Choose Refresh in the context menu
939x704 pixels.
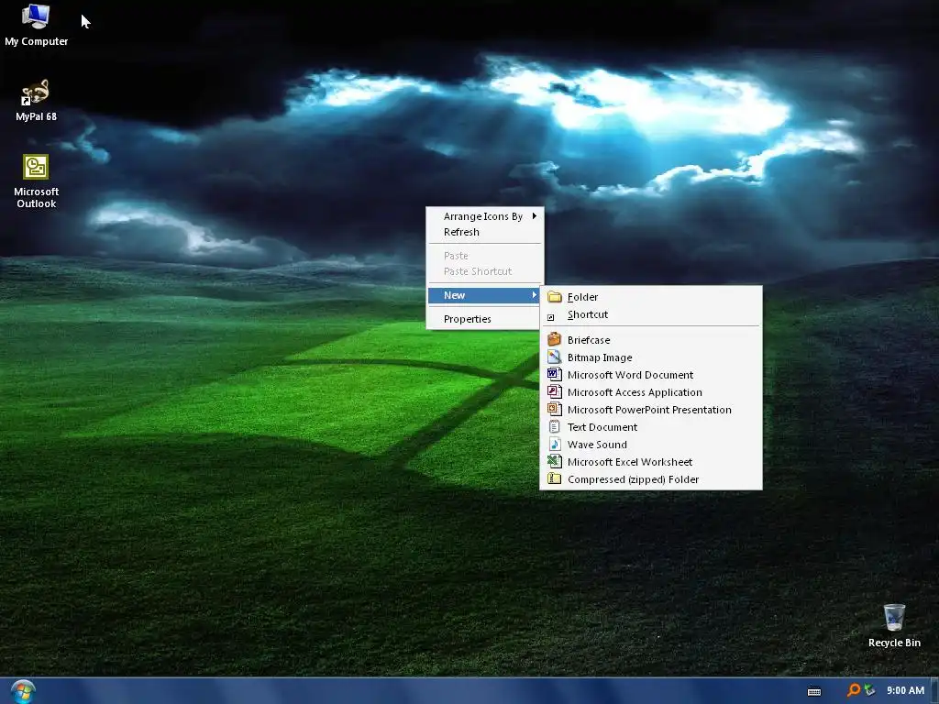pyautogui.click(x=484, y=232)
